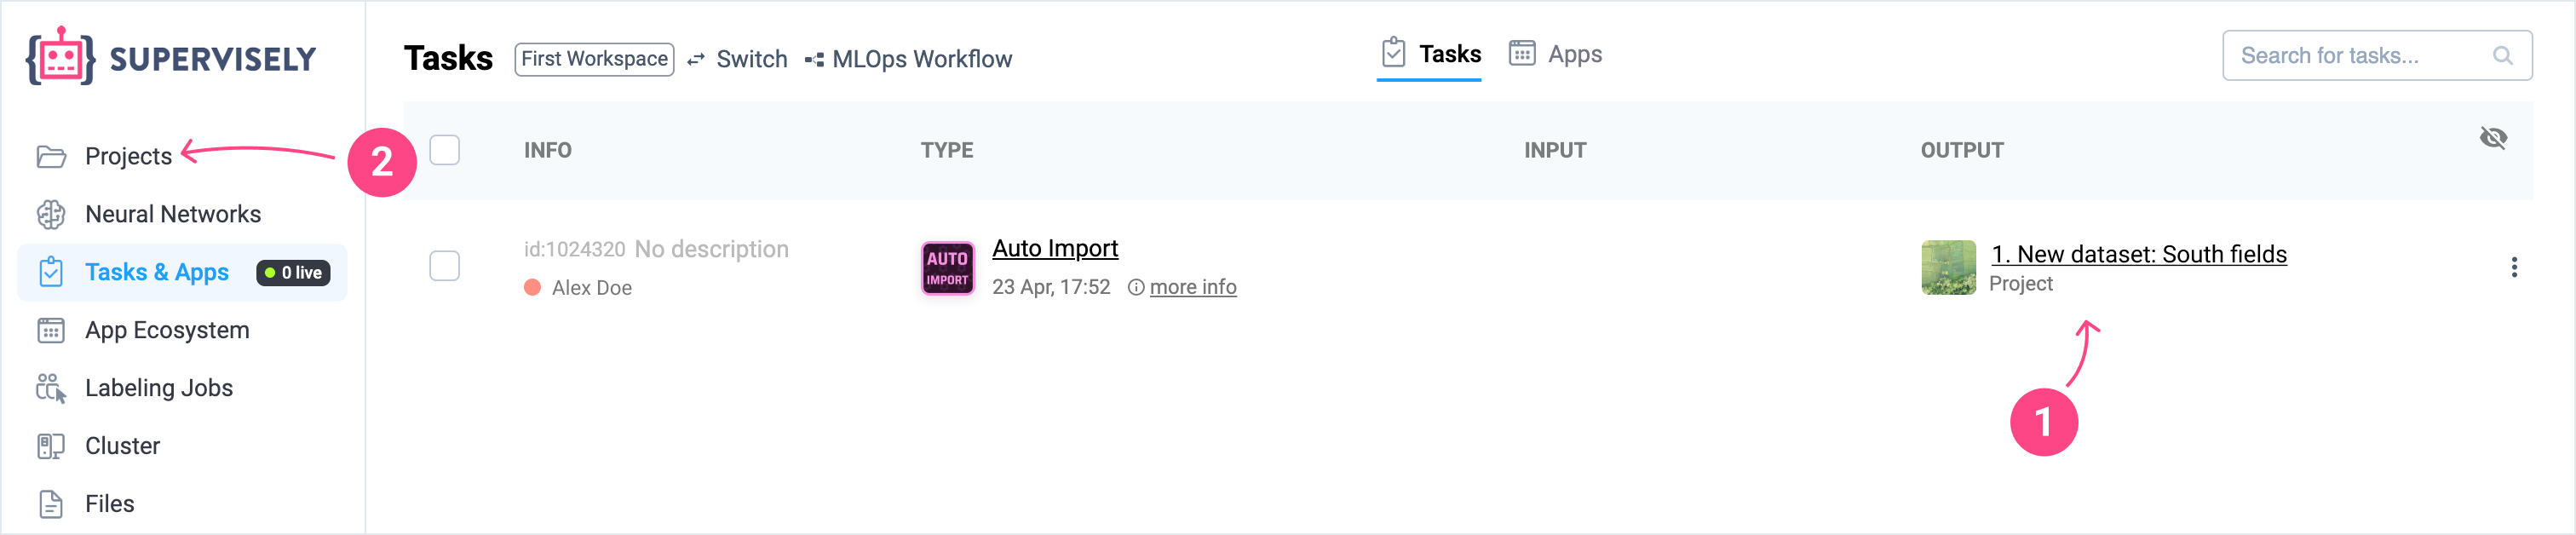2576x535 pixels.
Task: Click the Auto Import app icon
Action: (x=947, y=268)
